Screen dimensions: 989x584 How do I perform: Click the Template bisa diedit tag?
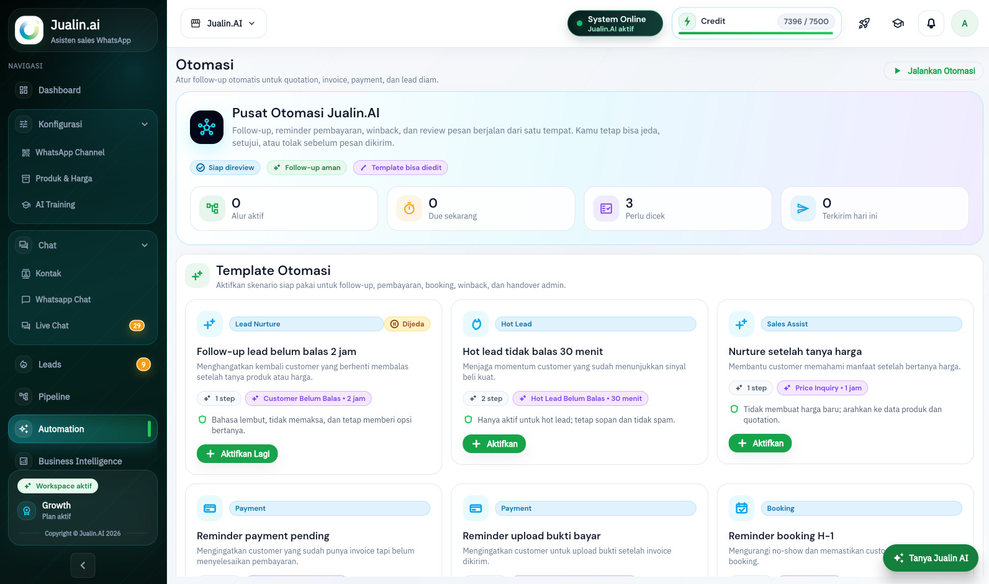400,168
